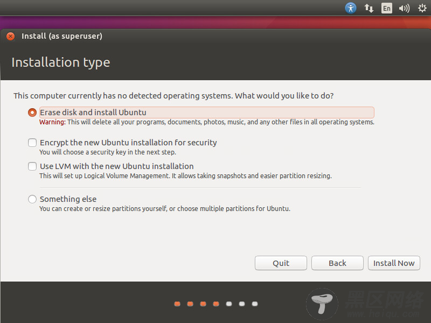Click the Back button
Screen dimensions: 431x323
tap(337, 263)
